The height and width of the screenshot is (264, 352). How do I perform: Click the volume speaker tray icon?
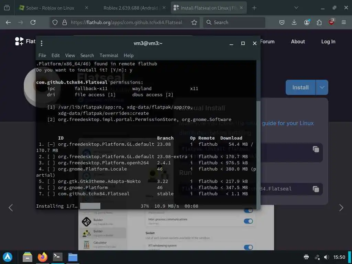pyautogui.click(x=327, y=257)
